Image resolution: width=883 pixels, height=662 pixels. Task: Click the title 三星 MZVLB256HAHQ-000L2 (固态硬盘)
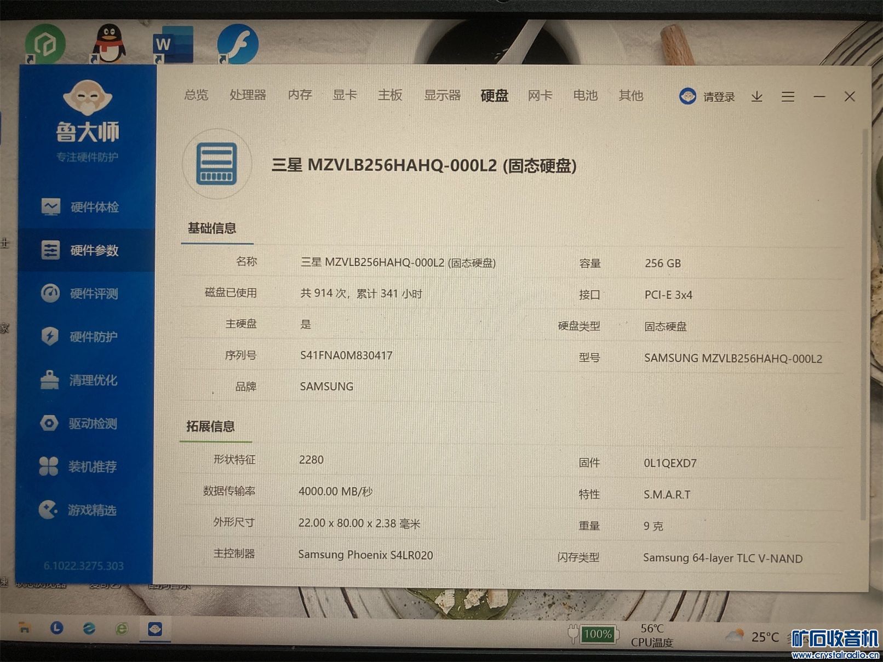[424, 165]
